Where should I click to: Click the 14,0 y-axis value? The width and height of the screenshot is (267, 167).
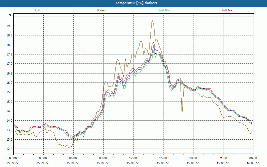coord(10,121)
